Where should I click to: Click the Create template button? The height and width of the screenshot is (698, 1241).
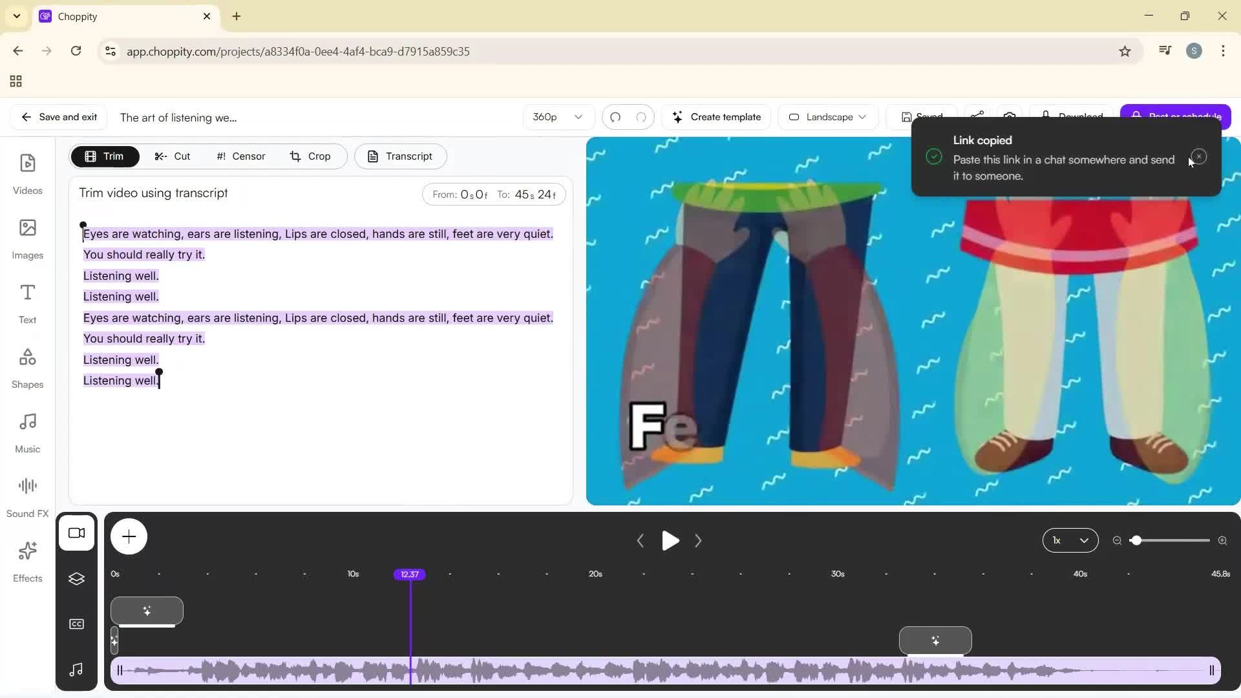coord(716,117)
